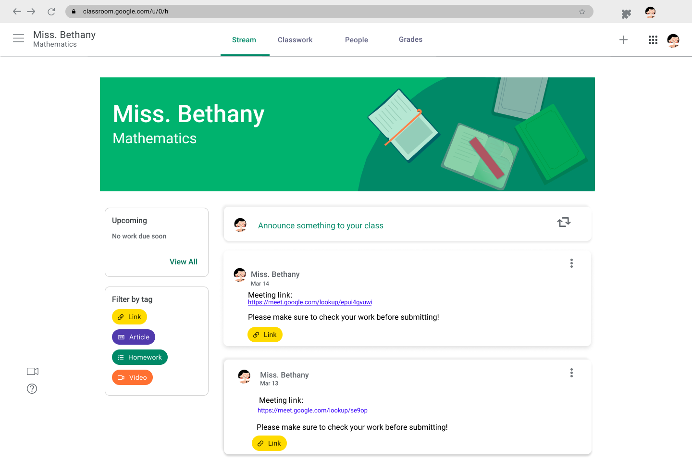Image resolution: width=692 pixels, height=461 pixels.
Task: Switch to the Grades tab
Action: [x=410, y=39]
